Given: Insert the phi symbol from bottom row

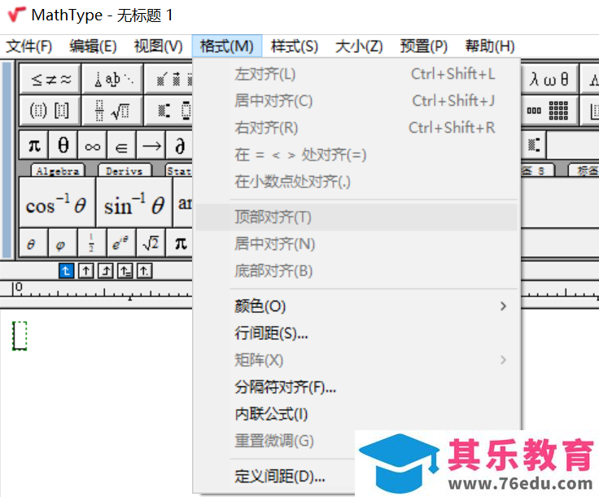Looking at the screenshot, I should pos(63,243).
